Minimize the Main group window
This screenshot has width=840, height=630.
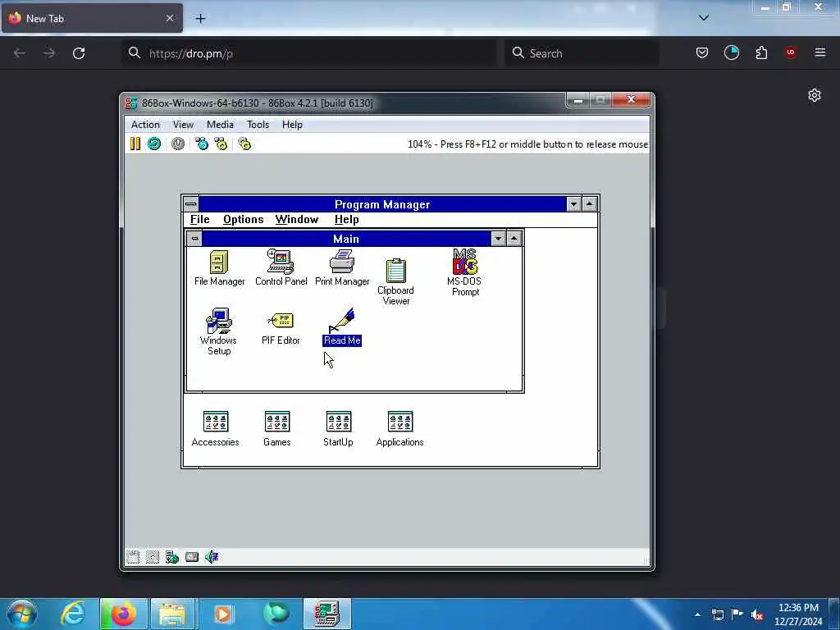click(498, 239)
